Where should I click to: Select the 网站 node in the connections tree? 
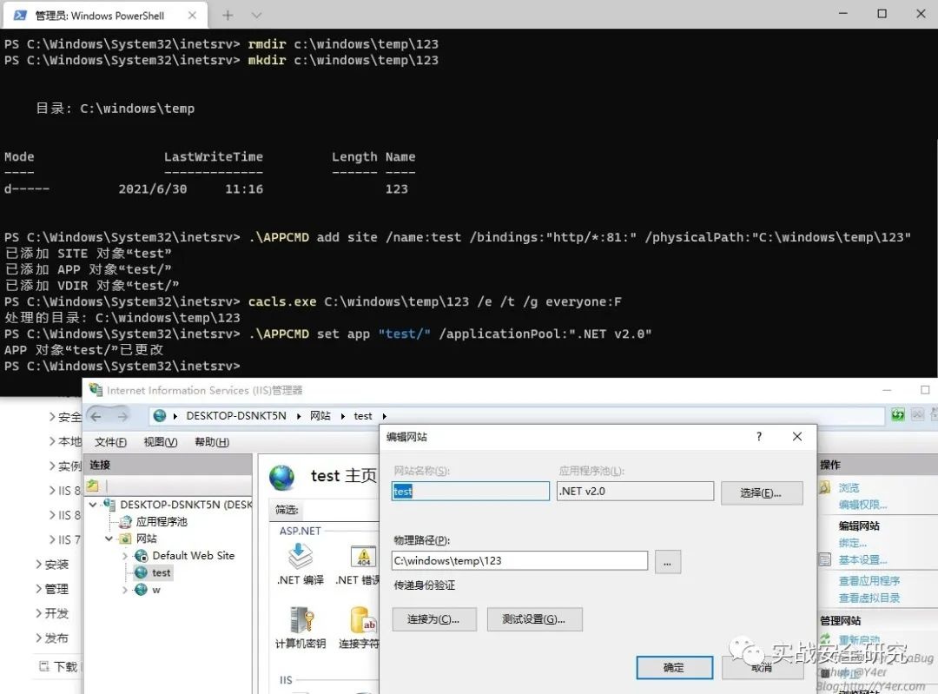[x=147, y=539]
